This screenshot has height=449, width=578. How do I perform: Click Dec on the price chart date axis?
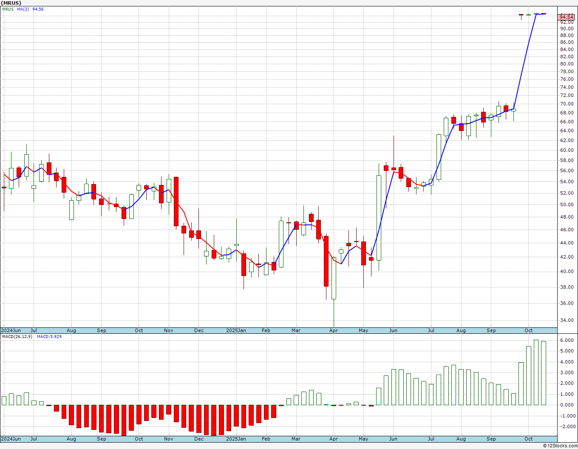point(199,330)
